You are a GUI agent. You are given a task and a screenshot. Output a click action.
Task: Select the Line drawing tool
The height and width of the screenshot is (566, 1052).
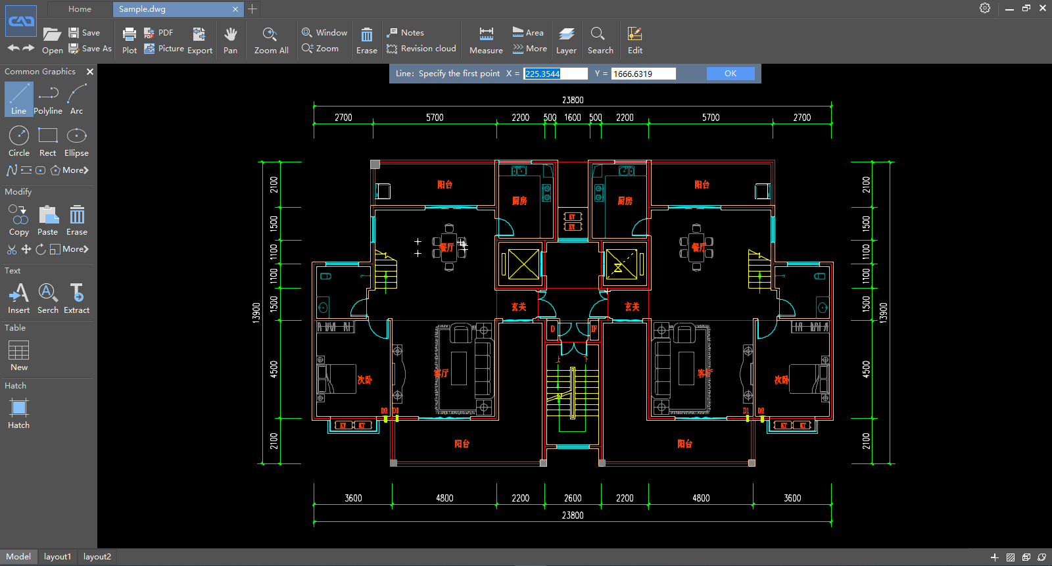[18, 99]
